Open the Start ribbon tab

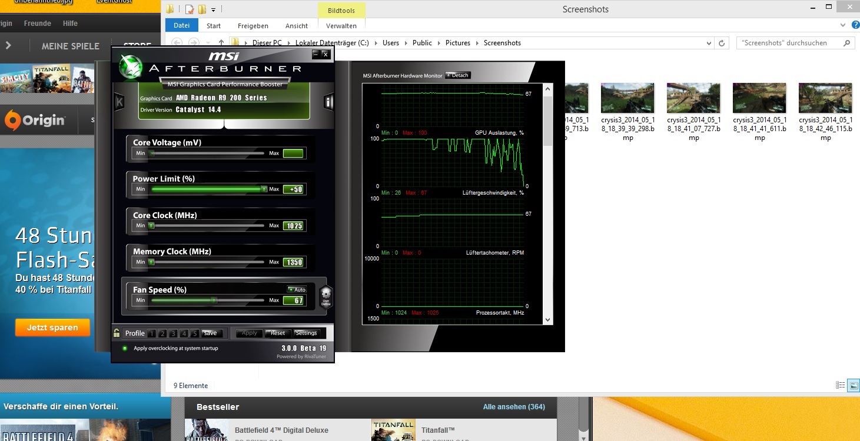(214, 26)
